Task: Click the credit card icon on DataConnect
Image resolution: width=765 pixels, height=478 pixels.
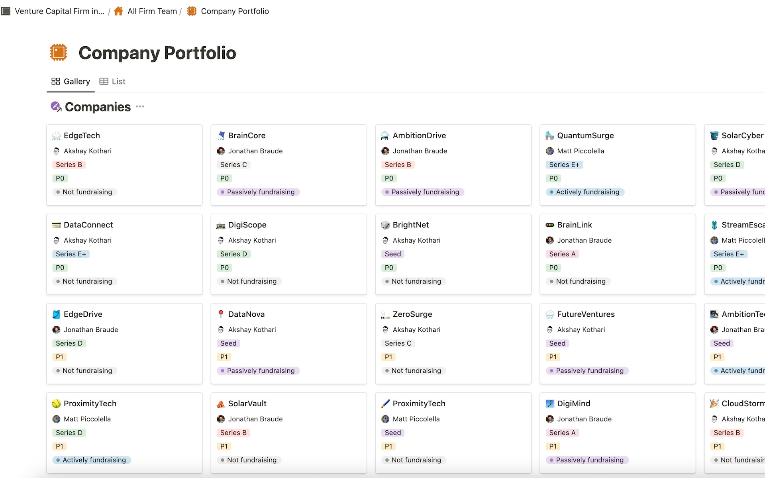Action: pyautogui.click(x=56, y=225)
